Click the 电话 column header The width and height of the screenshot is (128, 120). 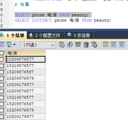[26, 53]
